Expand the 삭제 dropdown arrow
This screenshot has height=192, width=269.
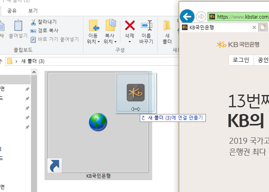[130, 42]
